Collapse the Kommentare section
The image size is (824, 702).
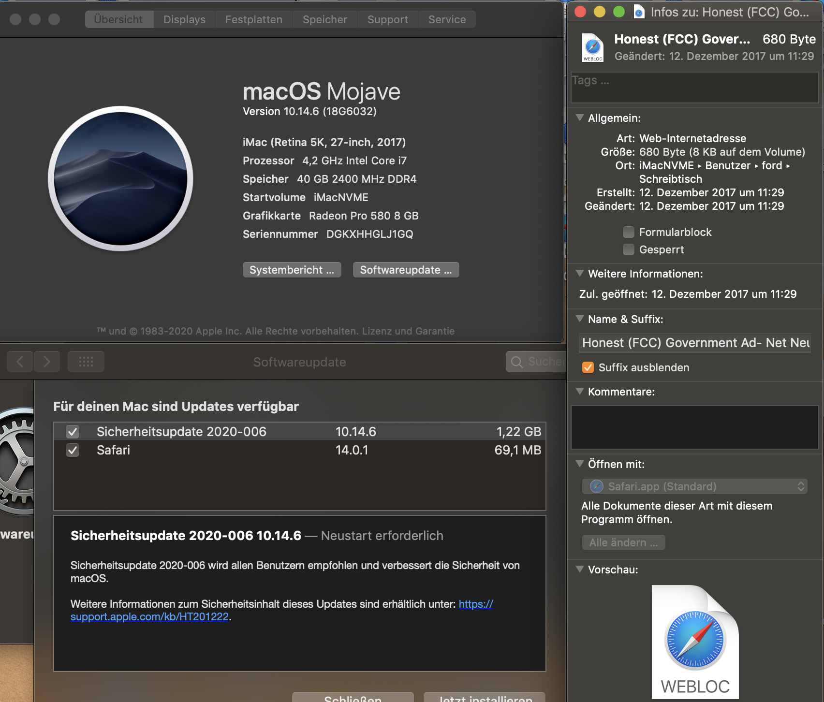[580, 391]
